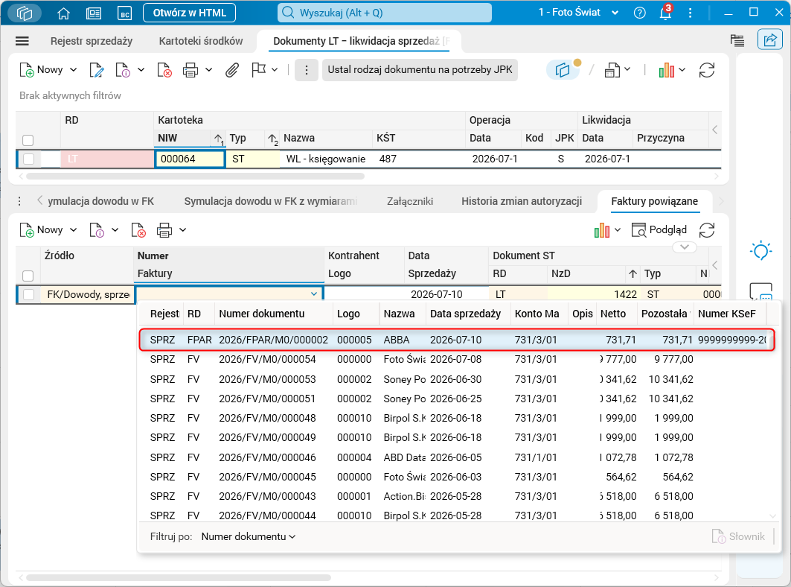Open the notifications bell icon
791x587 pixels.
pos(666,13)
